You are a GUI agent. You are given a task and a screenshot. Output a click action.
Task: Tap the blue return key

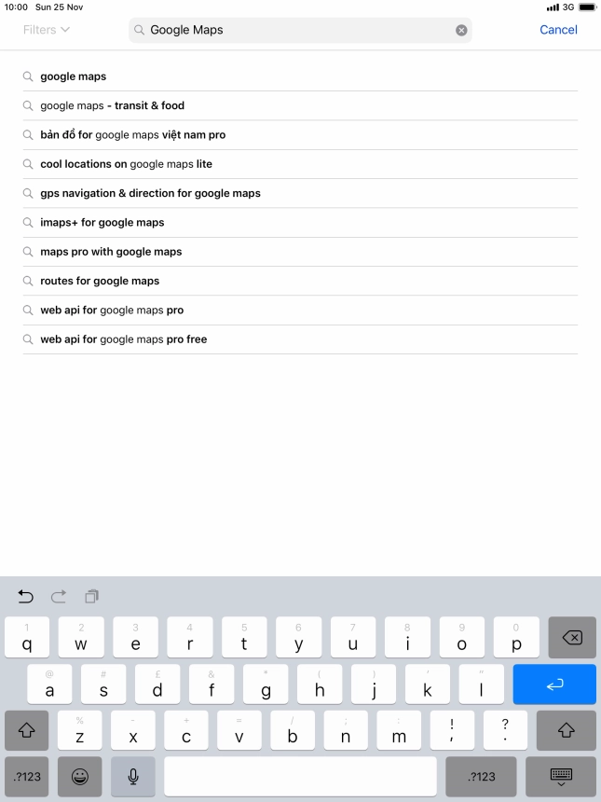pos(554,684)
